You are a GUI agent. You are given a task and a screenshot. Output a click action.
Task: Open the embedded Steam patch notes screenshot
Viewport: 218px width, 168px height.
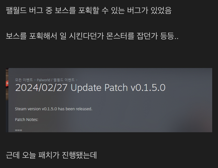pyautogui.click(x=109, y=100)
